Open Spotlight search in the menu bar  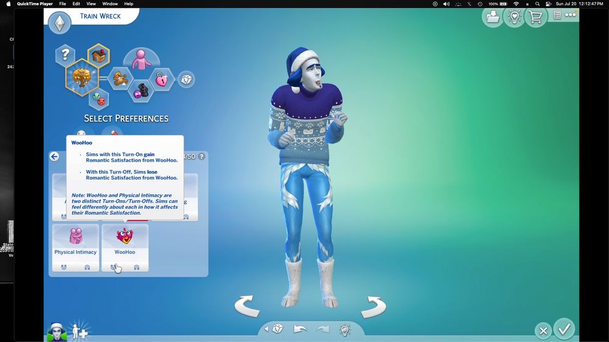(x=538, y=4)
